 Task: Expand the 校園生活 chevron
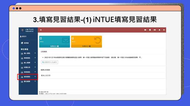[35, 67]
